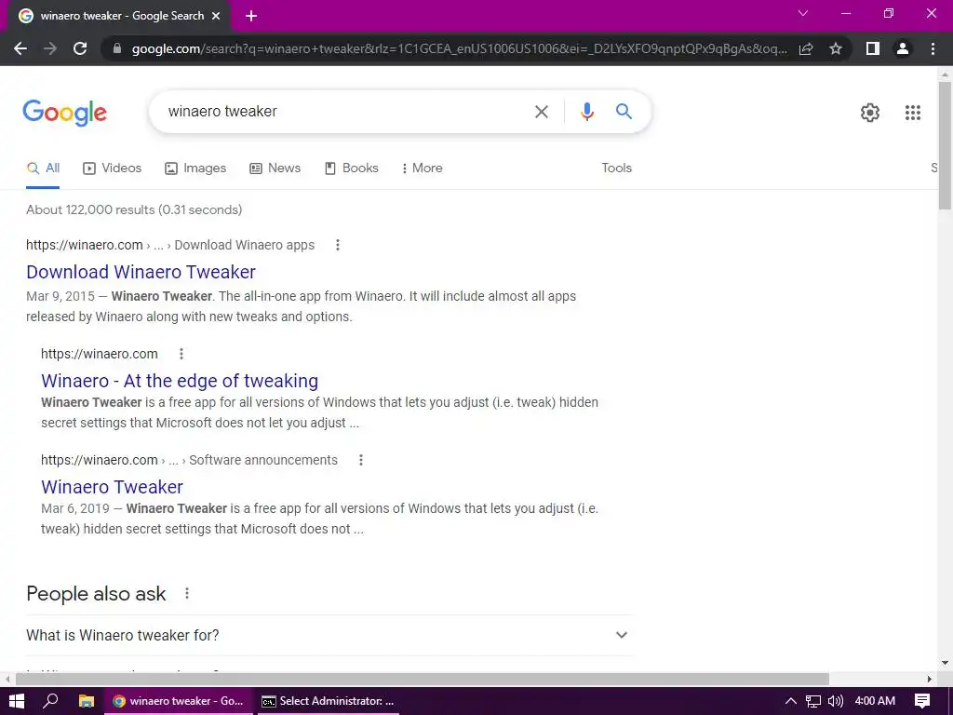Viewport: 953px width, 715px height.
Task: Open the tab search chevron in the title bar
Action: click(x=803, y=13)
